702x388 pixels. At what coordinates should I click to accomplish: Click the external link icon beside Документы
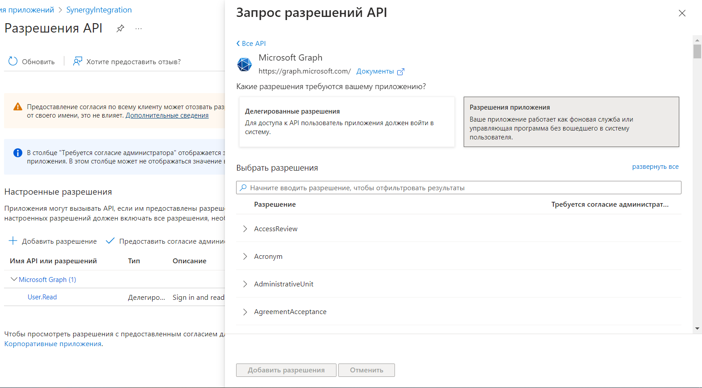point(401,72)
